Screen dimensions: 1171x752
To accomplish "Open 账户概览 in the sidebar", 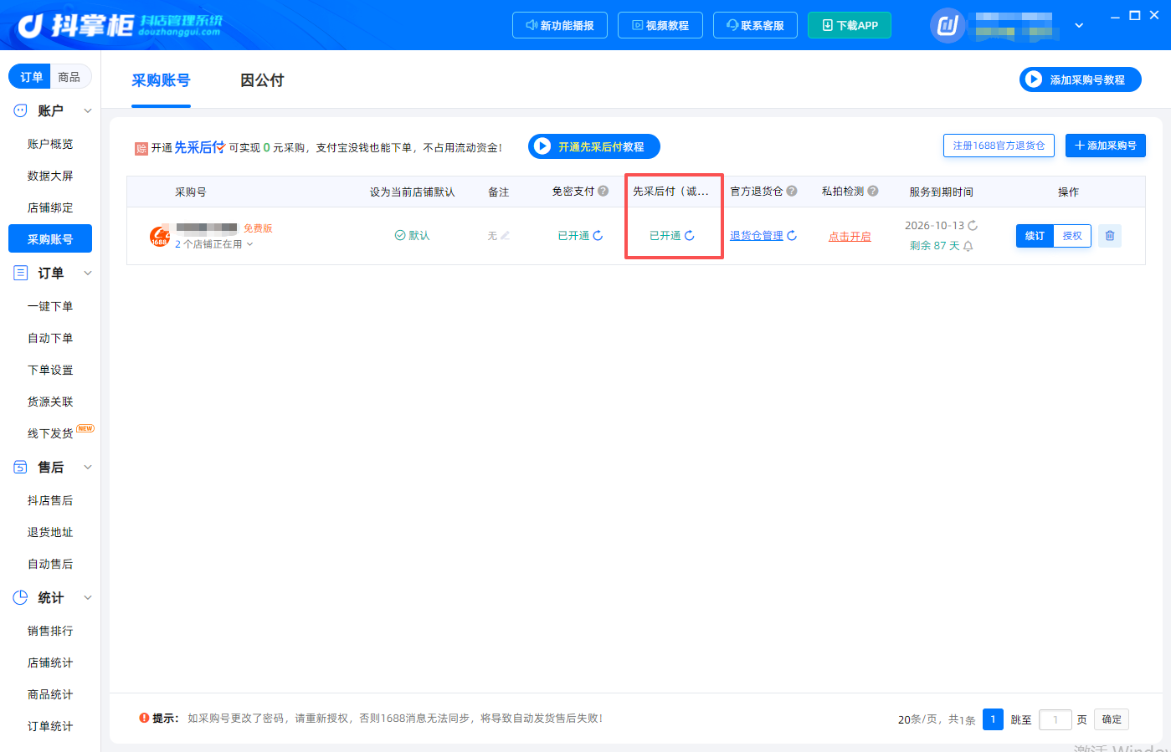I will tap(50, 144).
